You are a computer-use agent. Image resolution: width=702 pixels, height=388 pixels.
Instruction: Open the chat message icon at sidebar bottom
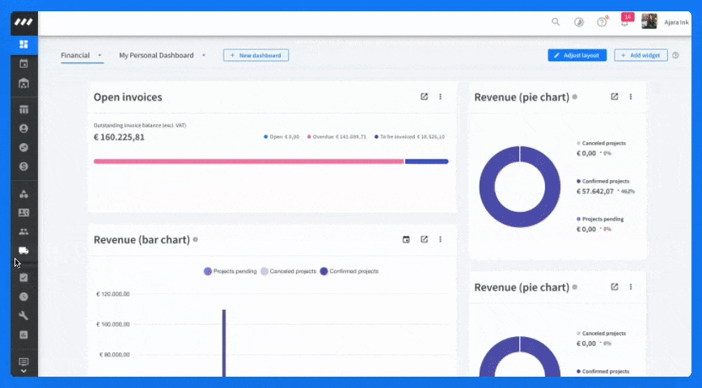23,361
